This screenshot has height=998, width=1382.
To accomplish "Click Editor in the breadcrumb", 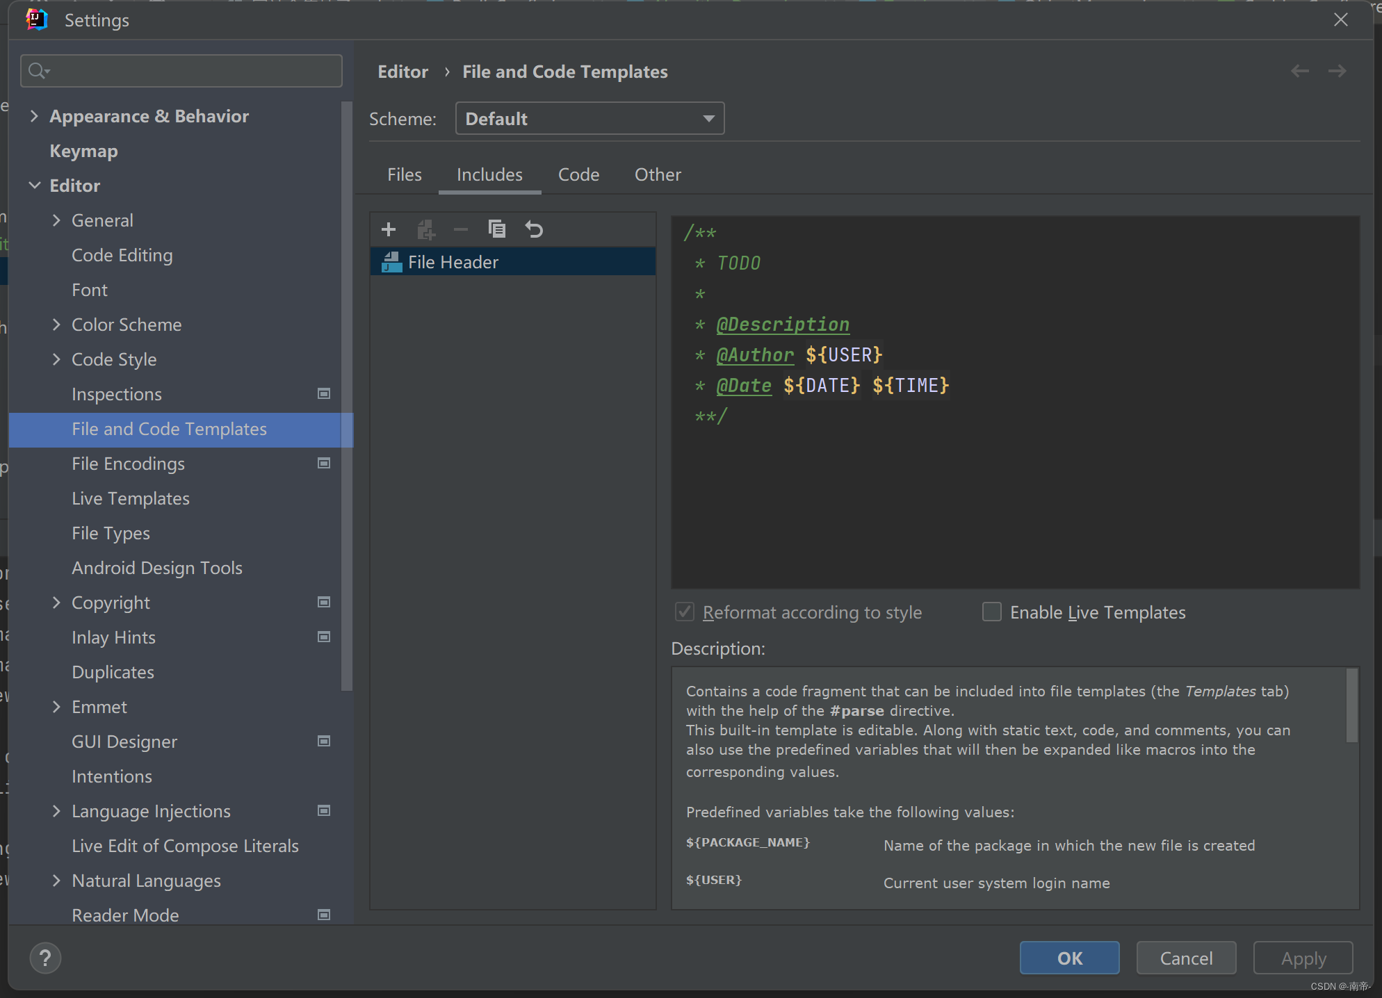I will coord(403,72).
